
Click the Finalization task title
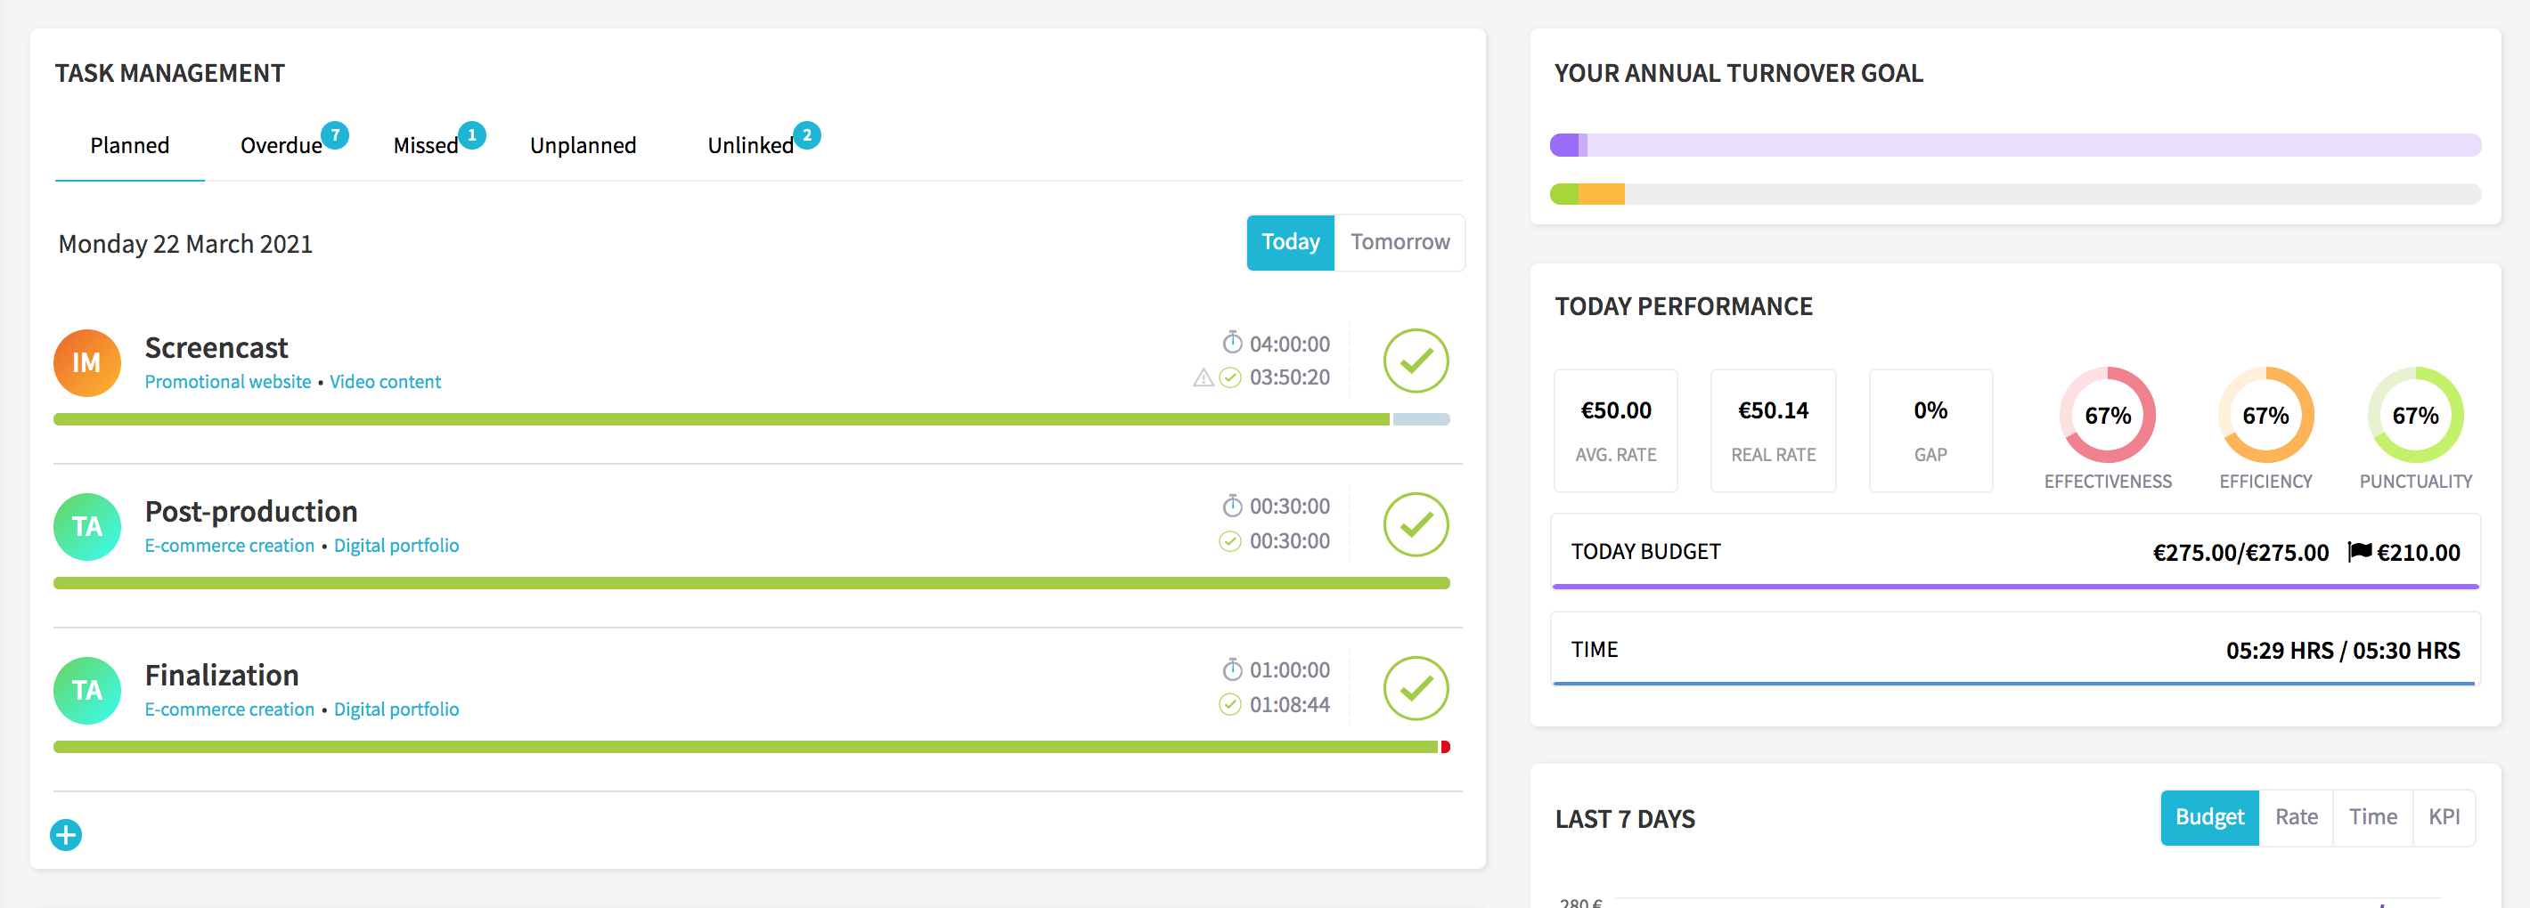point(222,676)
